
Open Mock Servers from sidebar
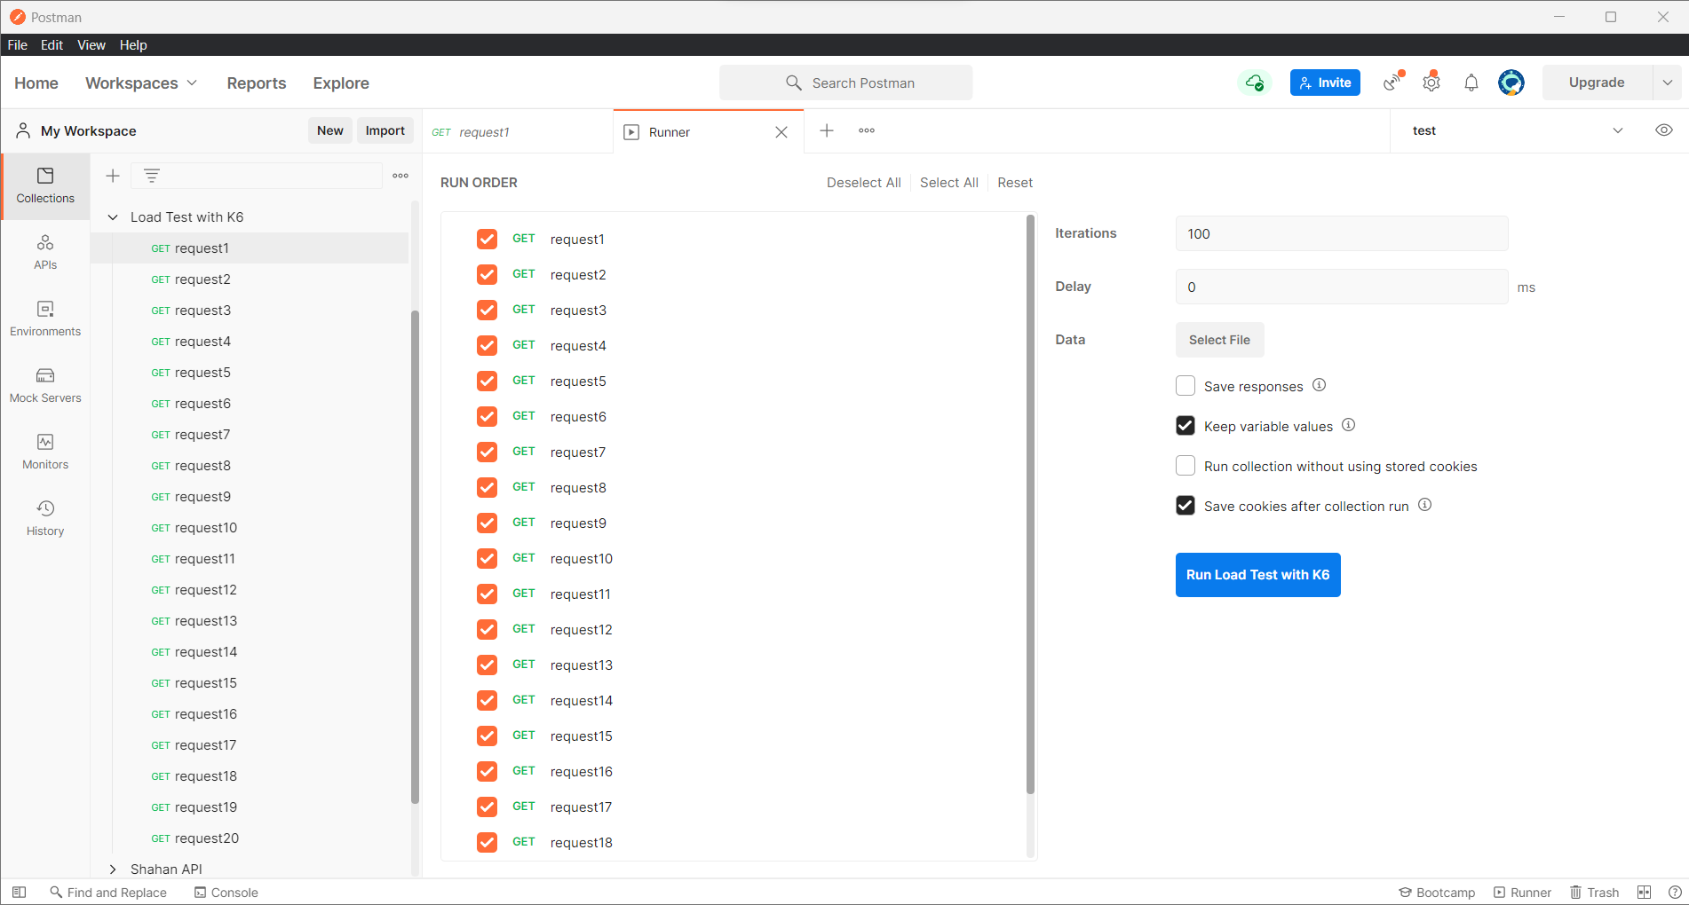tap(45, 385)
